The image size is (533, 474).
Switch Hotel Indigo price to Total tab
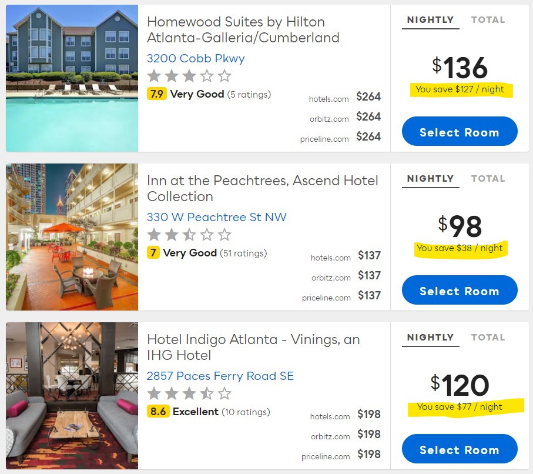pyautogui.click(x=488, y=338)
